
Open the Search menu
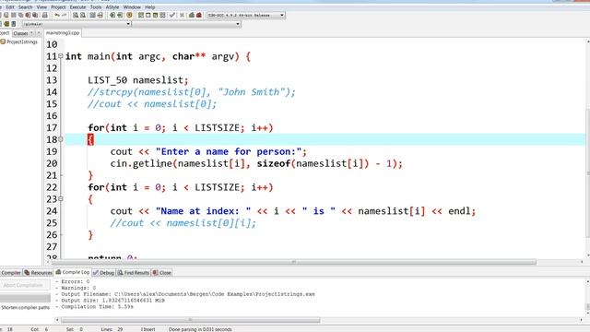25,7
